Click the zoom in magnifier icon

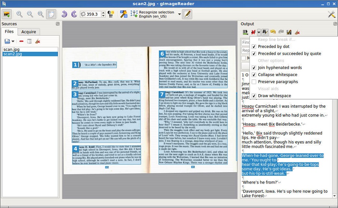[x=19, y=14]
